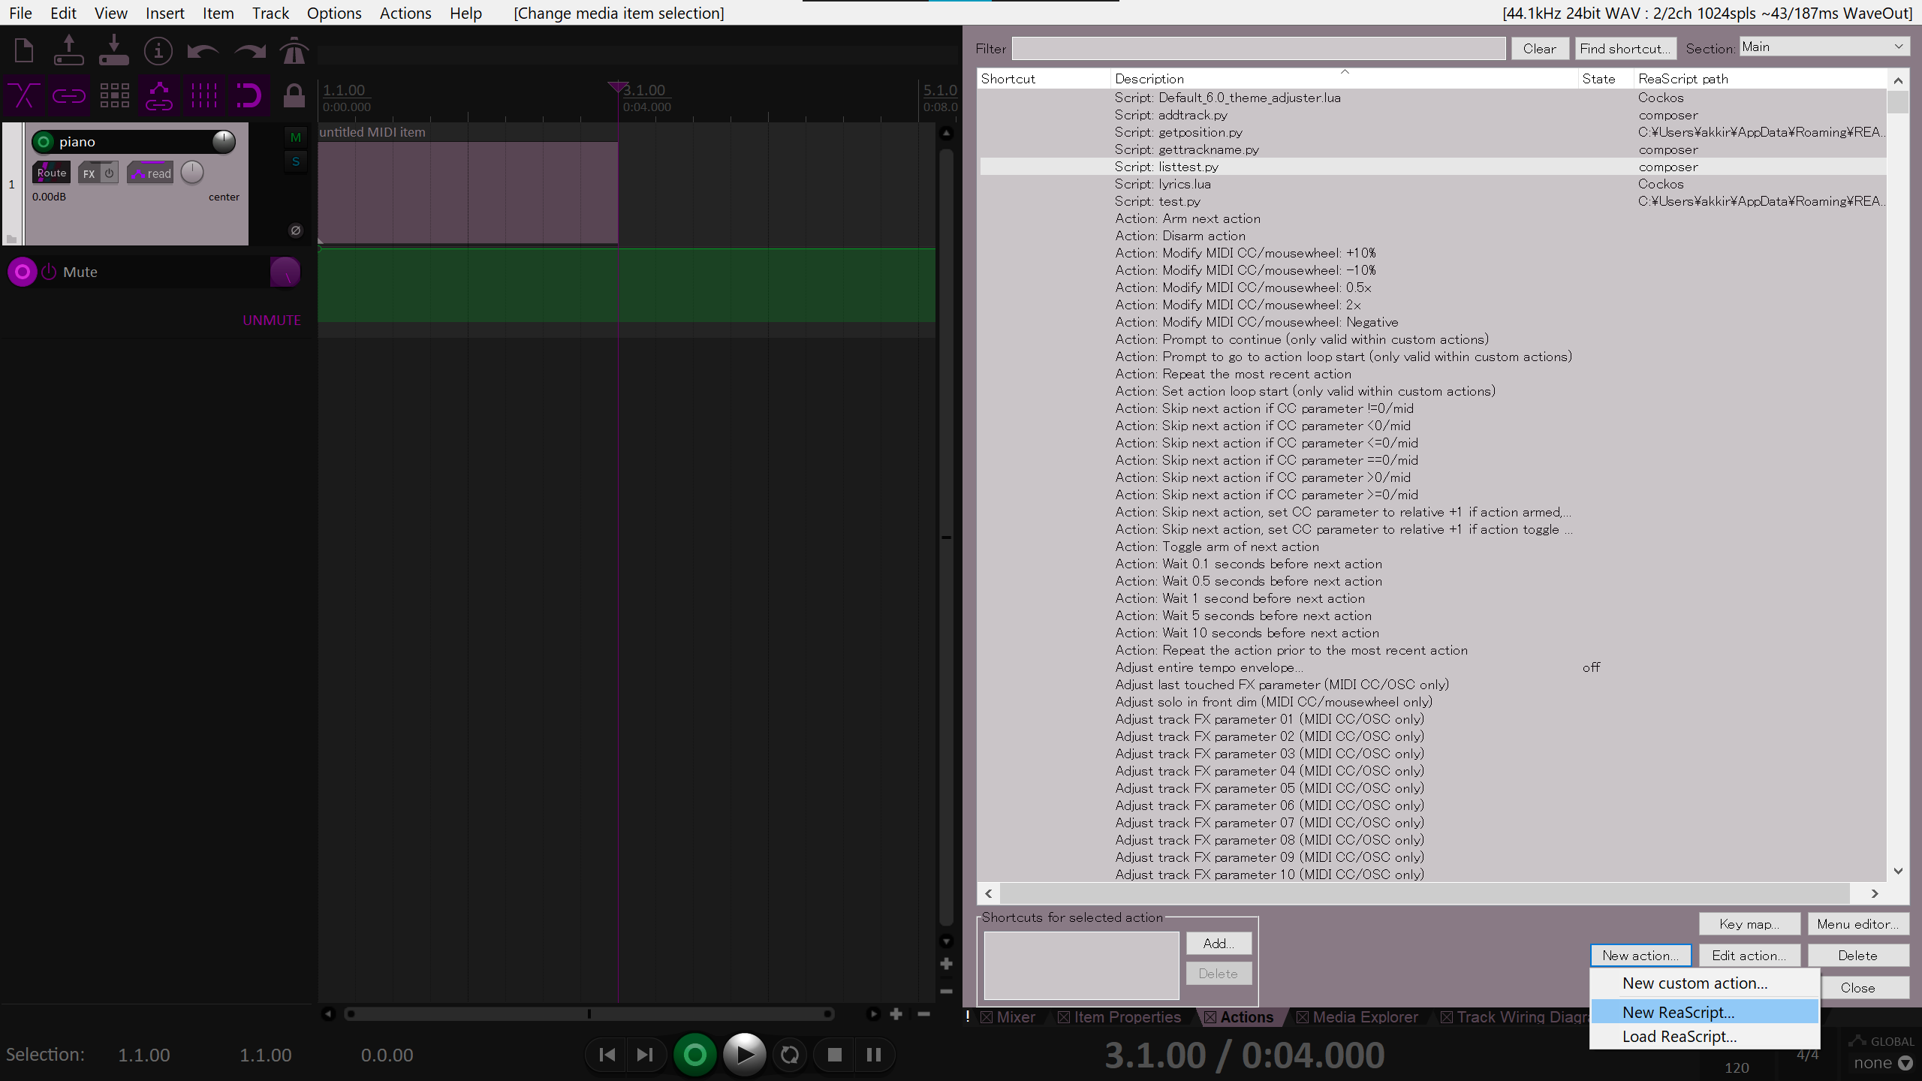This screenshot has width=1922, height=1081.
Task: Open the Options menu
Action: click(x=333, y=13)
